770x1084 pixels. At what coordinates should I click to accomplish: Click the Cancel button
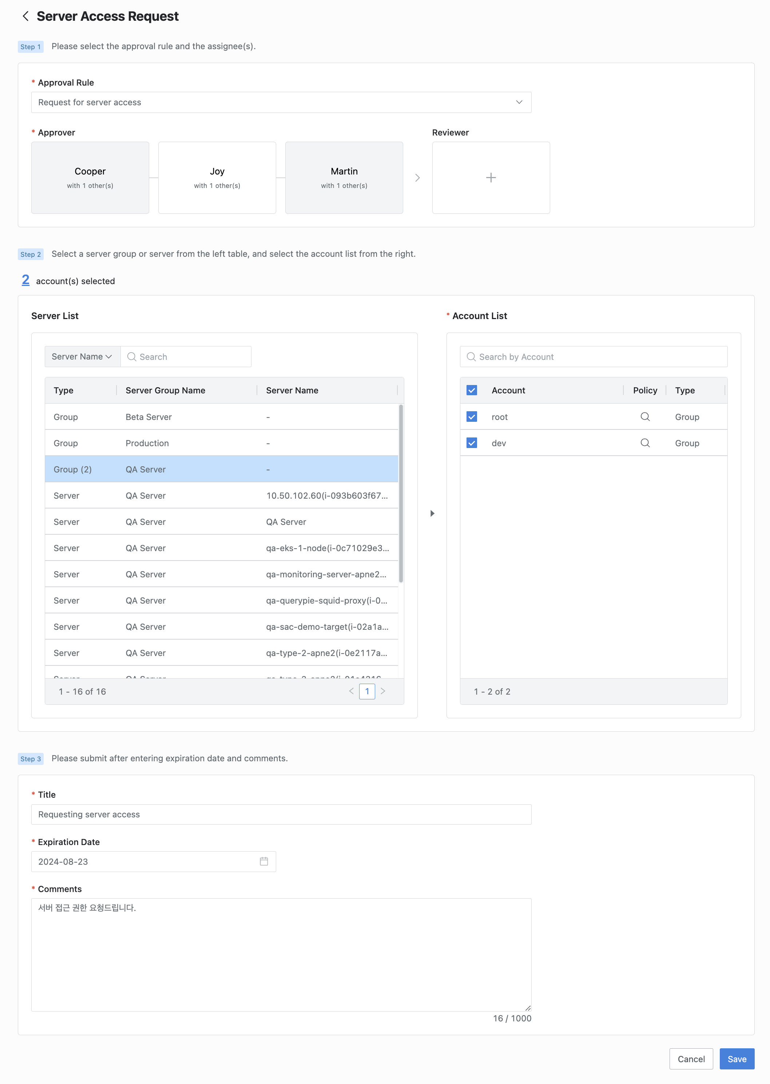point(691,1059)
